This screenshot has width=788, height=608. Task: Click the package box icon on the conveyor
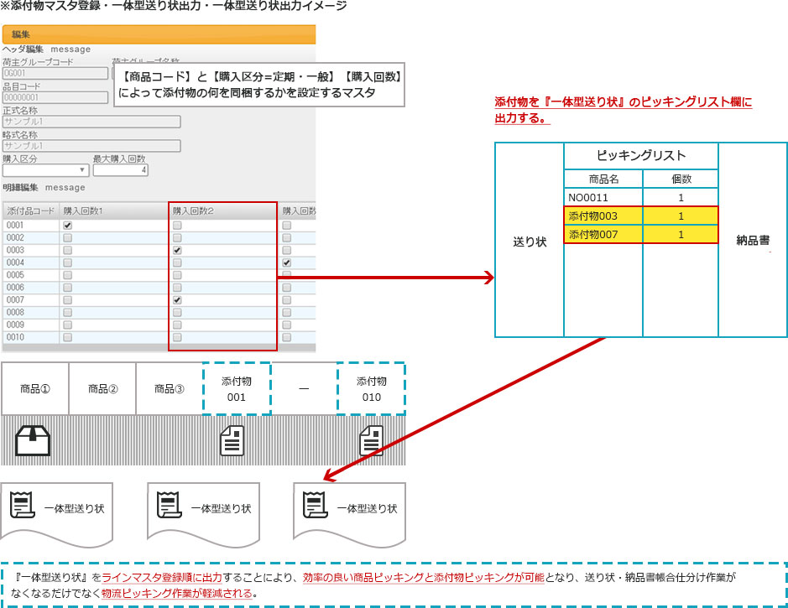tap(34, 440)
